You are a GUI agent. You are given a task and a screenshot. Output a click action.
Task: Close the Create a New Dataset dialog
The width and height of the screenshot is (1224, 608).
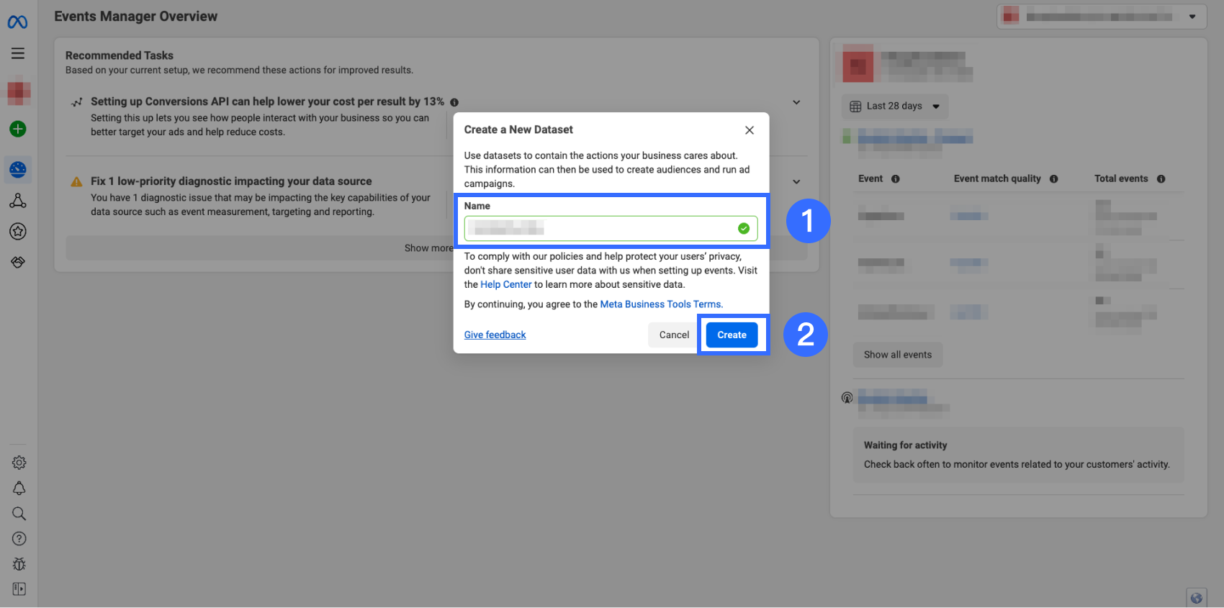[x=750, y=130]
